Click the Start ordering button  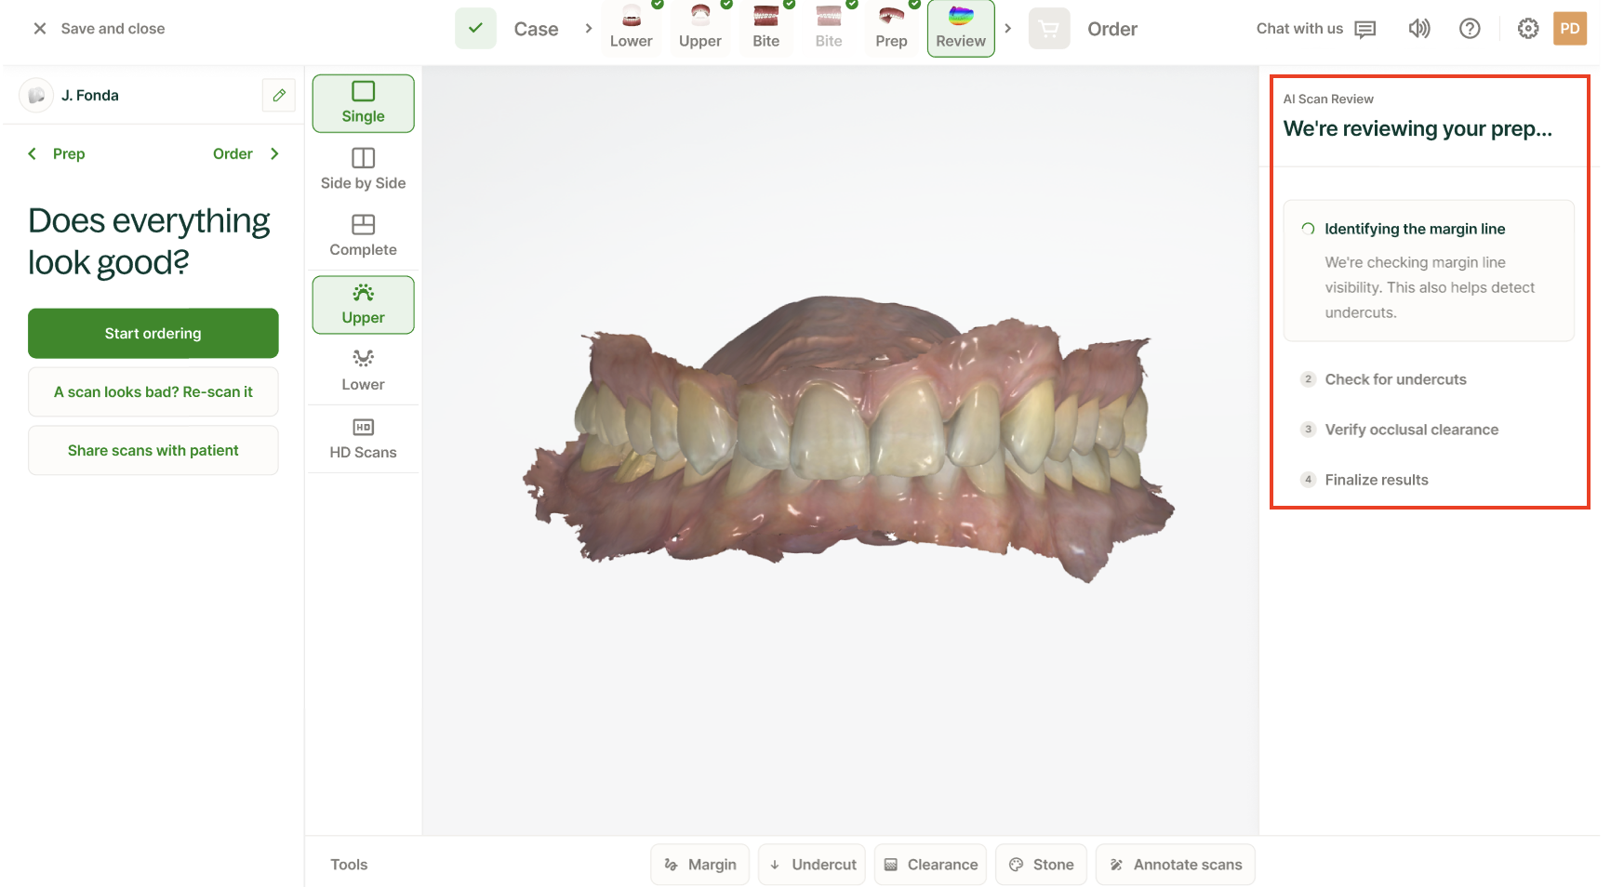153,333
